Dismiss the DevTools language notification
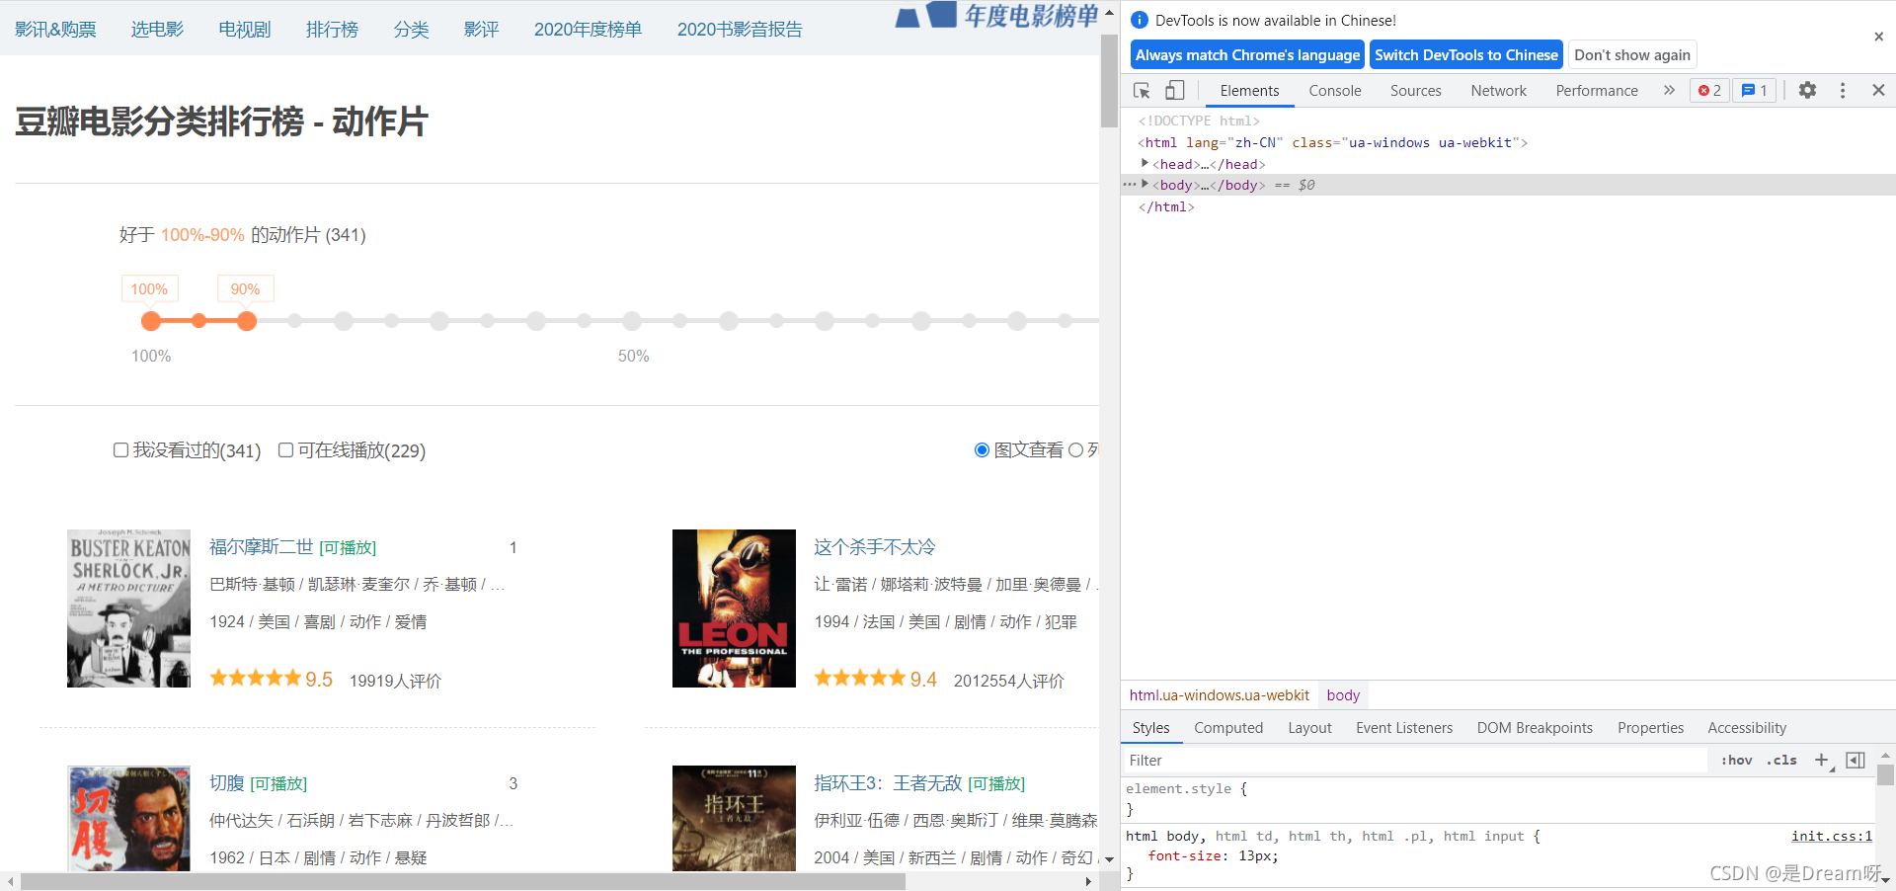1896x891 pixels. tap(1878, 37)
